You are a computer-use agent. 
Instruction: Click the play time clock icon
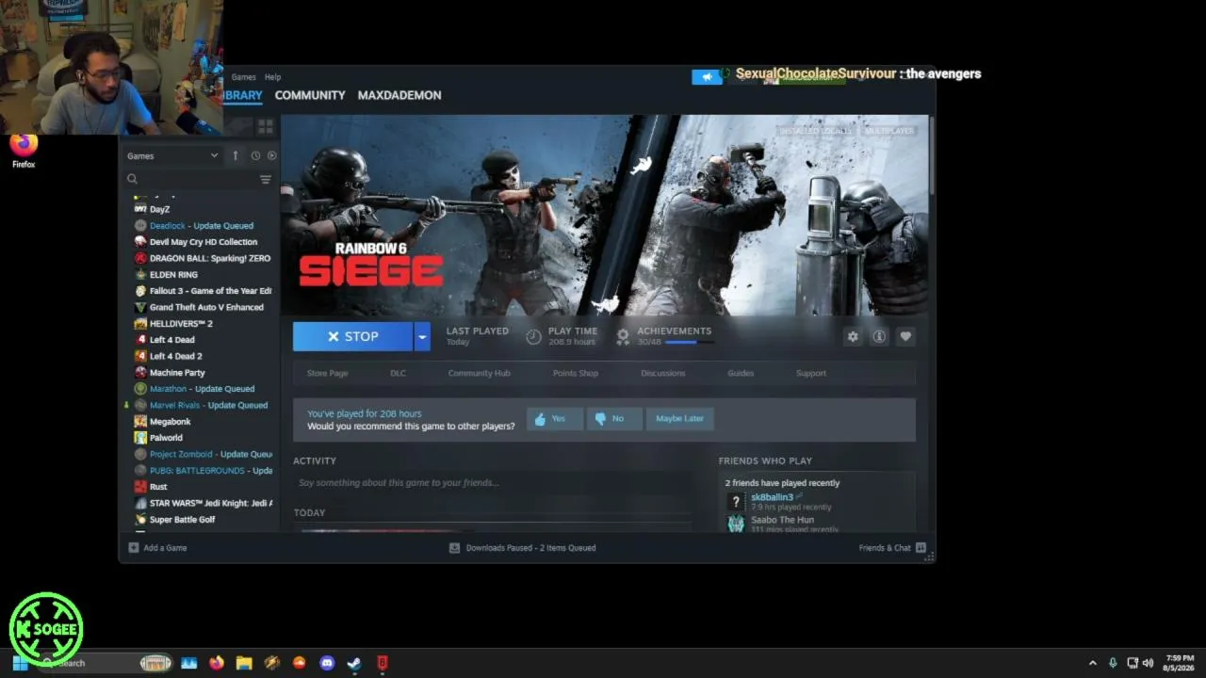point(533,336)
